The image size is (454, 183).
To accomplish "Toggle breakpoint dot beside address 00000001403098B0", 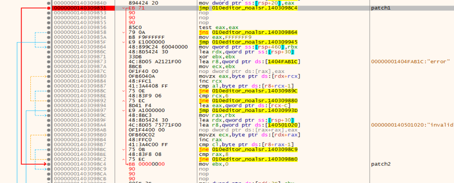I will click(x=49, y=134).
